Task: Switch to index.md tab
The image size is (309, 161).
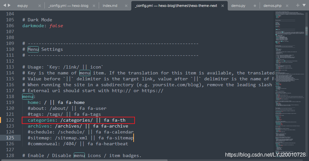Action: click(x=110, y=6)
